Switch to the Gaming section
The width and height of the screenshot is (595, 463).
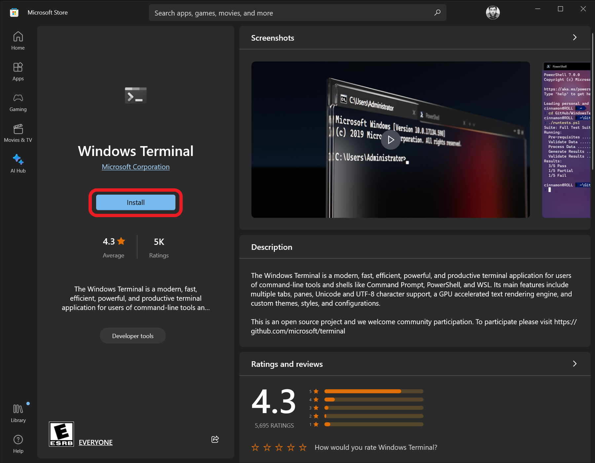(x=18, y=102)
